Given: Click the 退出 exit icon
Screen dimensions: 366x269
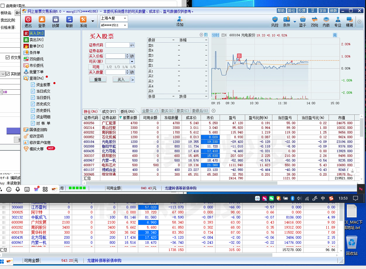Looking at the screenshot, I should 28,21.
